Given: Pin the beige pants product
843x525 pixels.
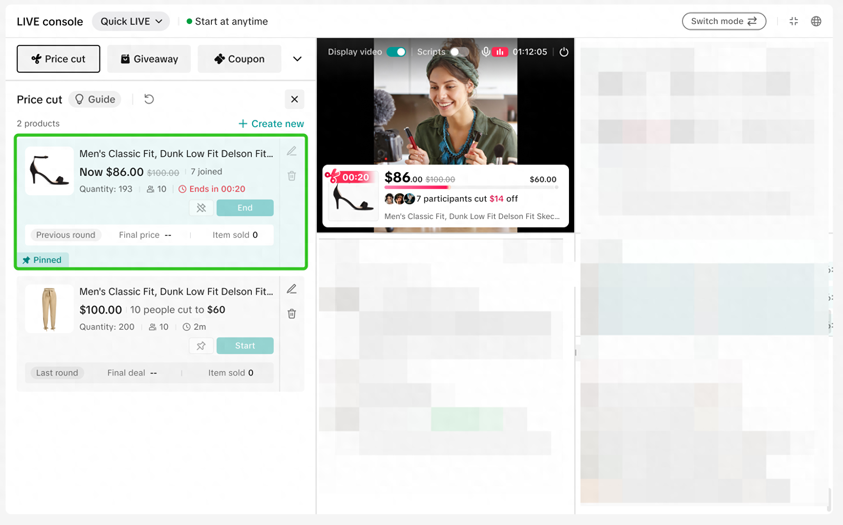Looking at the screenshot, I should [x=201, y=346].
